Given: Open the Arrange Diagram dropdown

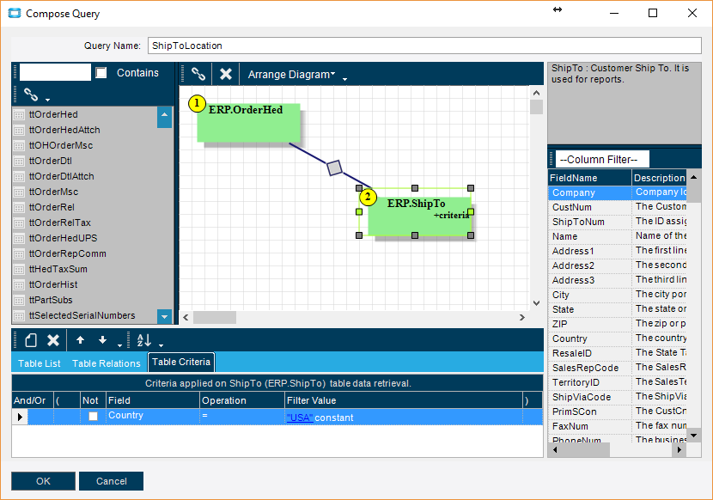Looking at the screenshot, I should pyautogui.click(x=291, y=75).
